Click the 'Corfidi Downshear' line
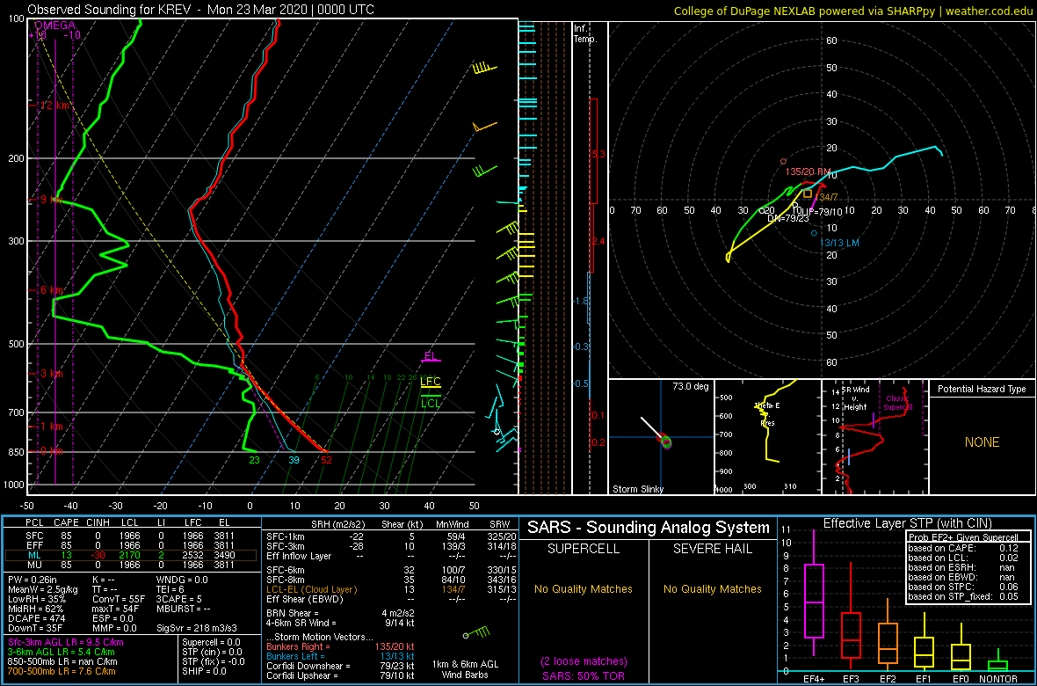1037x686 pixels. point(341,666)
